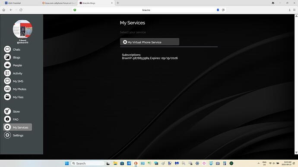Open browser downloads

tap(290, 10)
